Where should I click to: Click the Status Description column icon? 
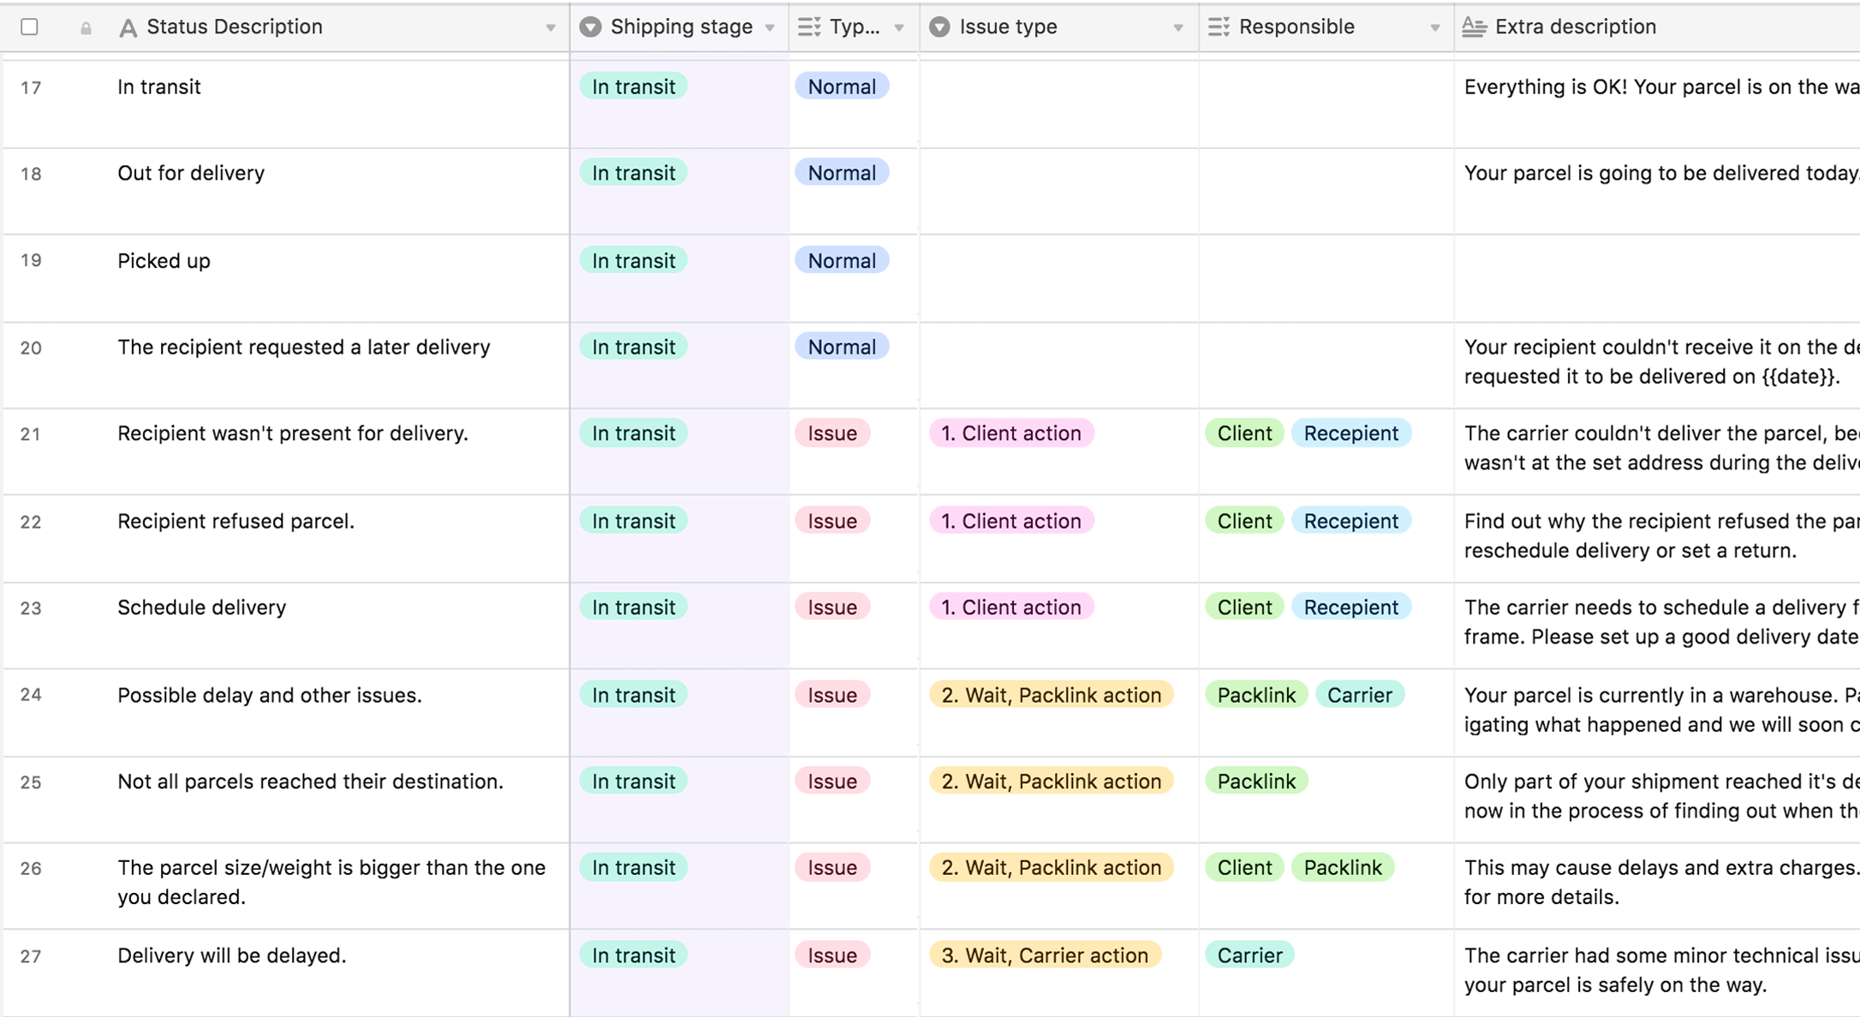click(x=125, y=27)
